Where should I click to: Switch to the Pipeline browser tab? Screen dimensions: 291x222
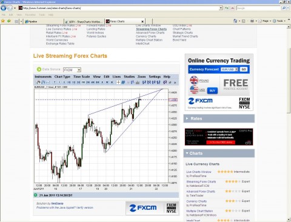(x=44, y=21)
